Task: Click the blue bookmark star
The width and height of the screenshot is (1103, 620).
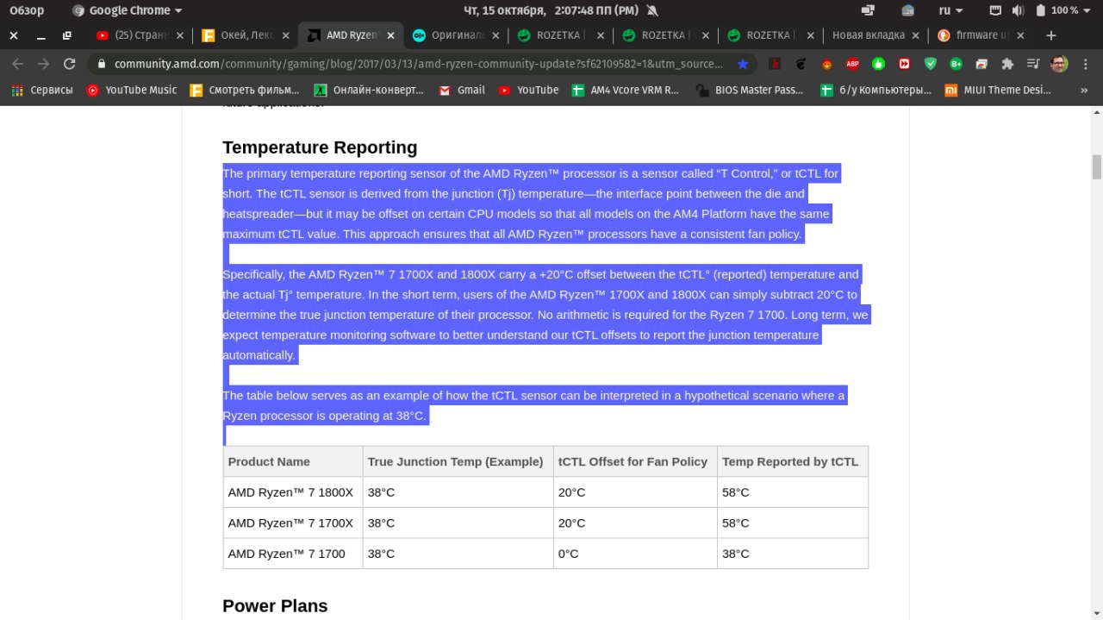Action: click(743, 64)
